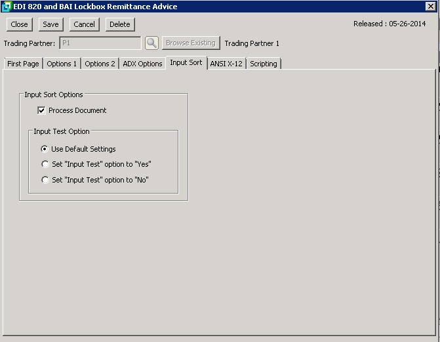
Task: Switch to the ADX Options tab
Action: coord(142,64)
